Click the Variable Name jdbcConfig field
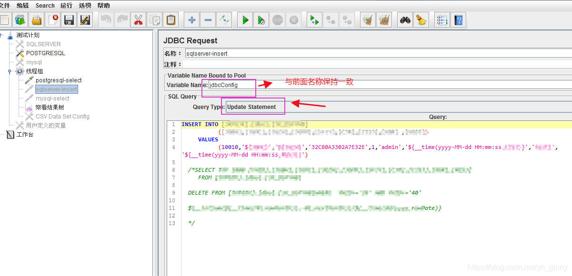The width and height of the screenshot is (572, 276). point(390,85)
